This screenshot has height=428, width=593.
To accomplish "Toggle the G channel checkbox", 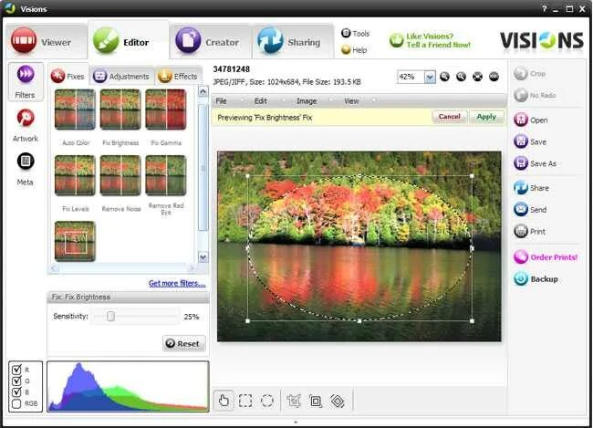I will point(16,381).
